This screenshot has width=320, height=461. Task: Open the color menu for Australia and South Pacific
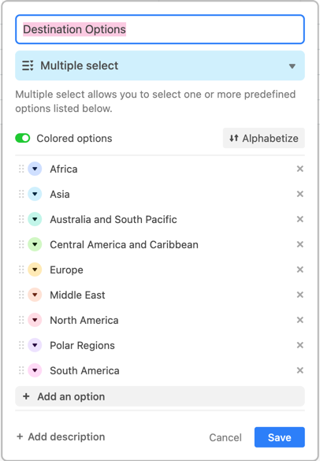(35, 219)
